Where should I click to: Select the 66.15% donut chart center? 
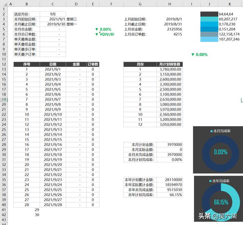click(x=221, y=202)
